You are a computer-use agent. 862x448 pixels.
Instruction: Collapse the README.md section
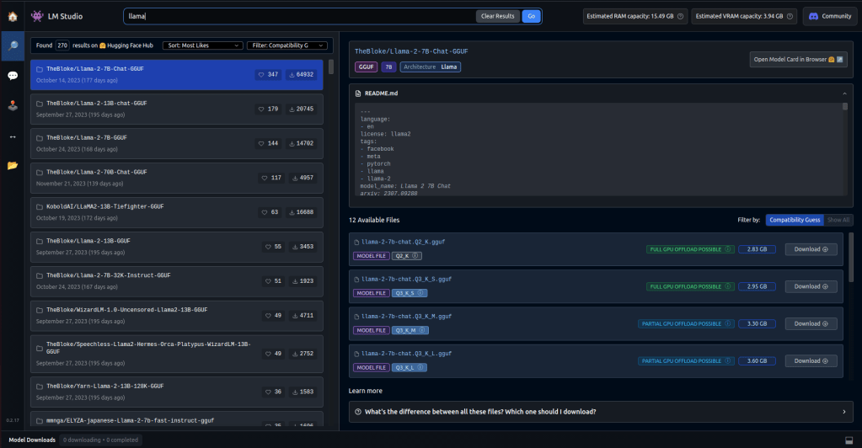pyautogui.click(x=843, y=93)
